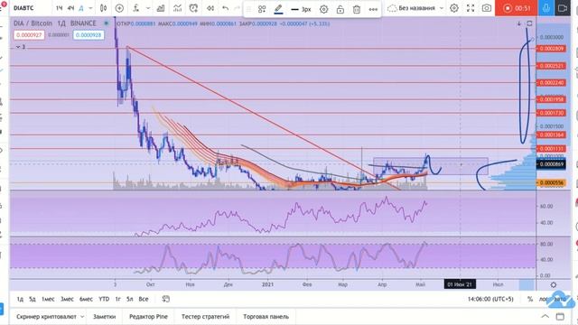Toggle the lock on selected drawing
The image size is (578, 325).
[340, 9]
